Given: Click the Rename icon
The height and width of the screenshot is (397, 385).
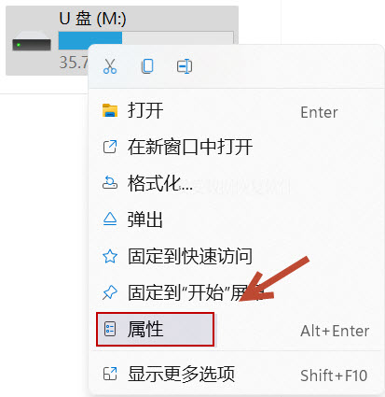Looking at the screenshot, I should pos(185,66).
